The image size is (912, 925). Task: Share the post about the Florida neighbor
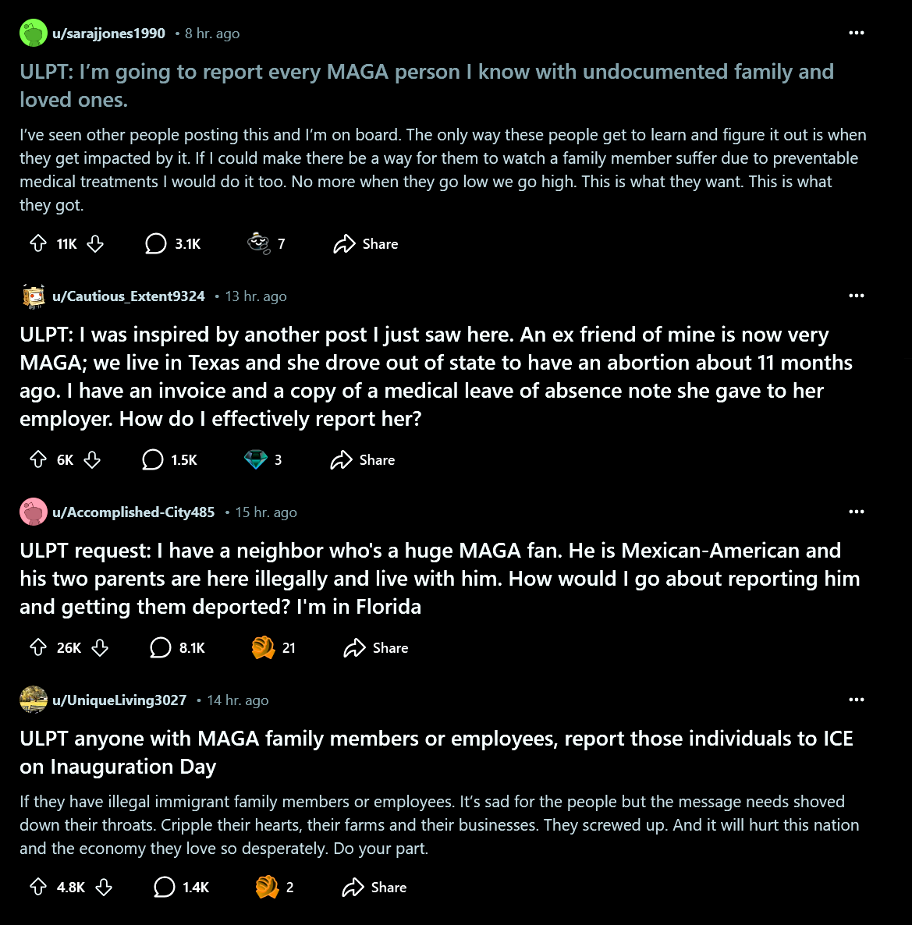pyautogui.click(x=376, y=648)
